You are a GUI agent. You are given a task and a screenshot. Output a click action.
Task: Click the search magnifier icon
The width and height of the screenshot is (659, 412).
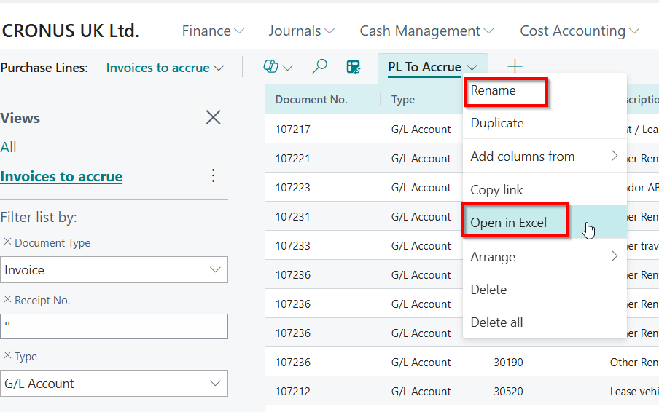[x=319, y=67]
